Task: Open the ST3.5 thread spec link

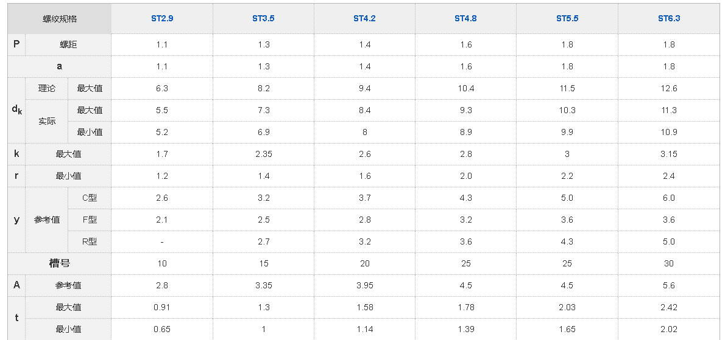Action: click(263, 19)
